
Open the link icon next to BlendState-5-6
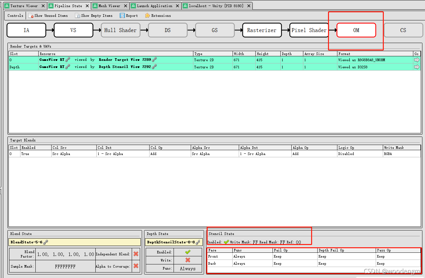point(46,242)
